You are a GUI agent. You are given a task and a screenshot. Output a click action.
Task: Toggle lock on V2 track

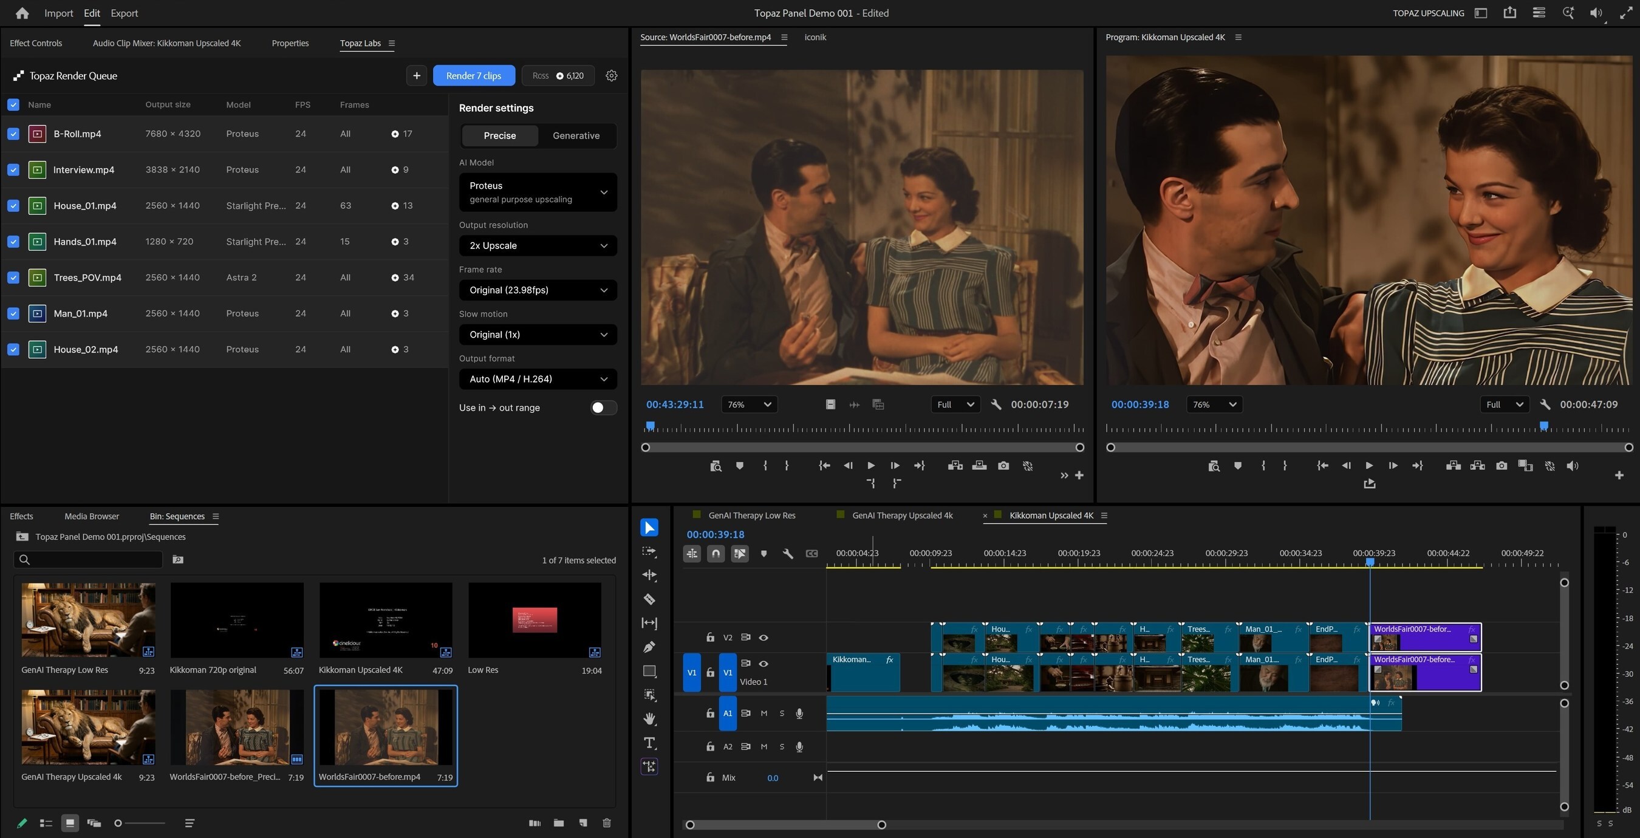710,638
